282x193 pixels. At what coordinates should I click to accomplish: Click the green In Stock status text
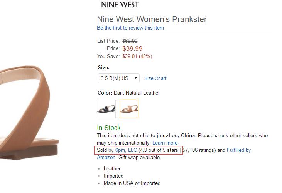(x=110, y=128)
